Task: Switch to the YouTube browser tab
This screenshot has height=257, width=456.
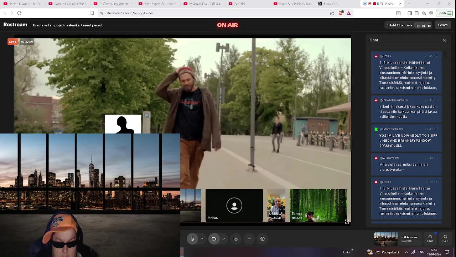Action: (x=247, y=4)
